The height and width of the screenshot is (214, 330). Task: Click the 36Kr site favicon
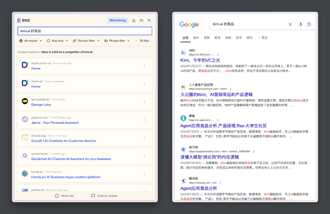point(183,53)
